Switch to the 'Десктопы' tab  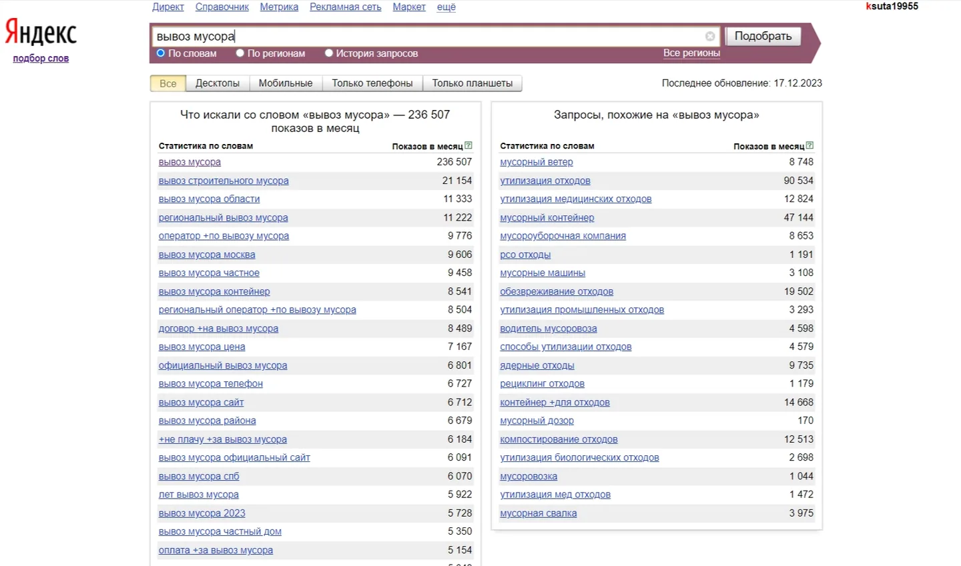pos(218,83)
